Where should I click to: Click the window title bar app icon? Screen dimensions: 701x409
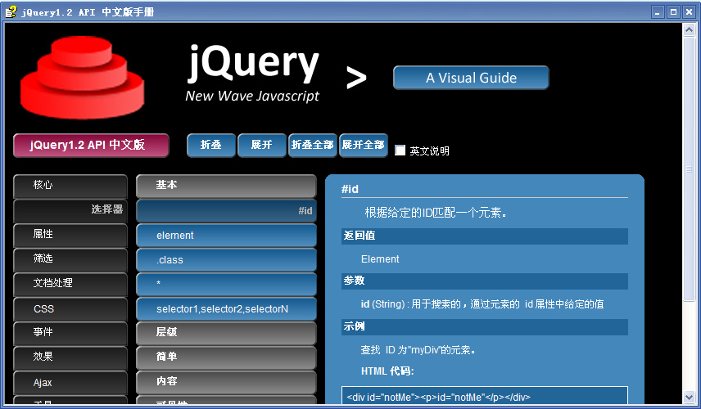pyautogui.click(x=11, y=11)
